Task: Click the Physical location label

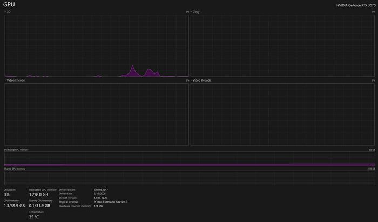Action: point(69,202)
